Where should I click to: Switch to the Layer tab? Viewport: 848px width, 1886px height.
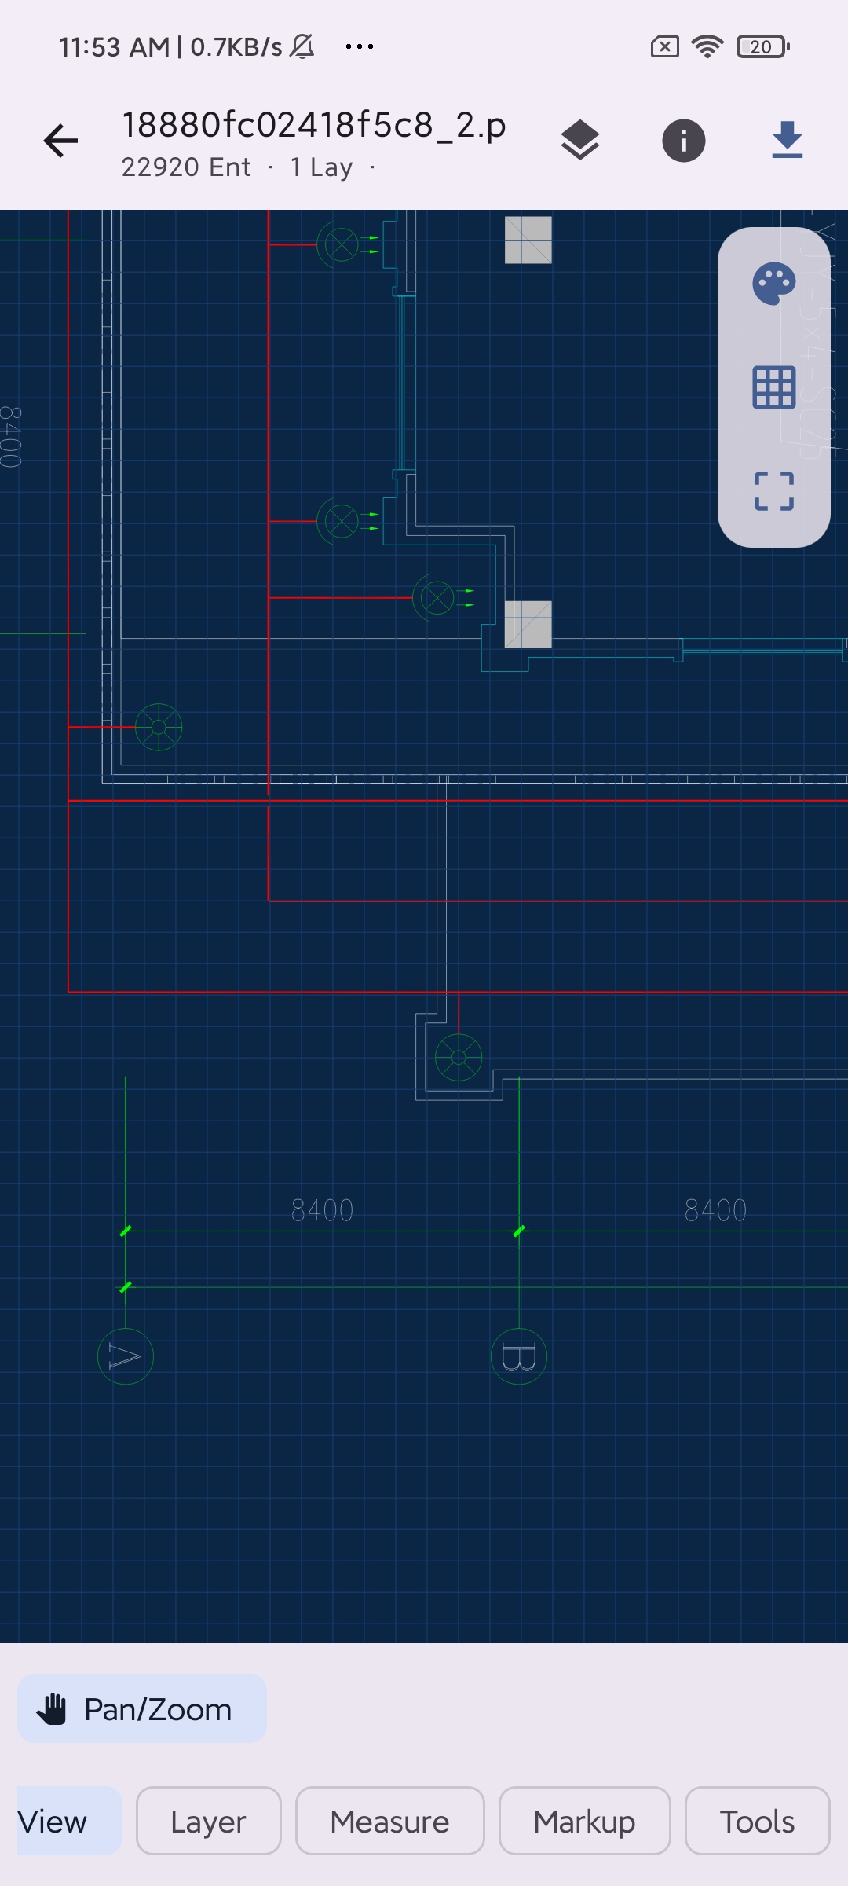point(209,1821)
